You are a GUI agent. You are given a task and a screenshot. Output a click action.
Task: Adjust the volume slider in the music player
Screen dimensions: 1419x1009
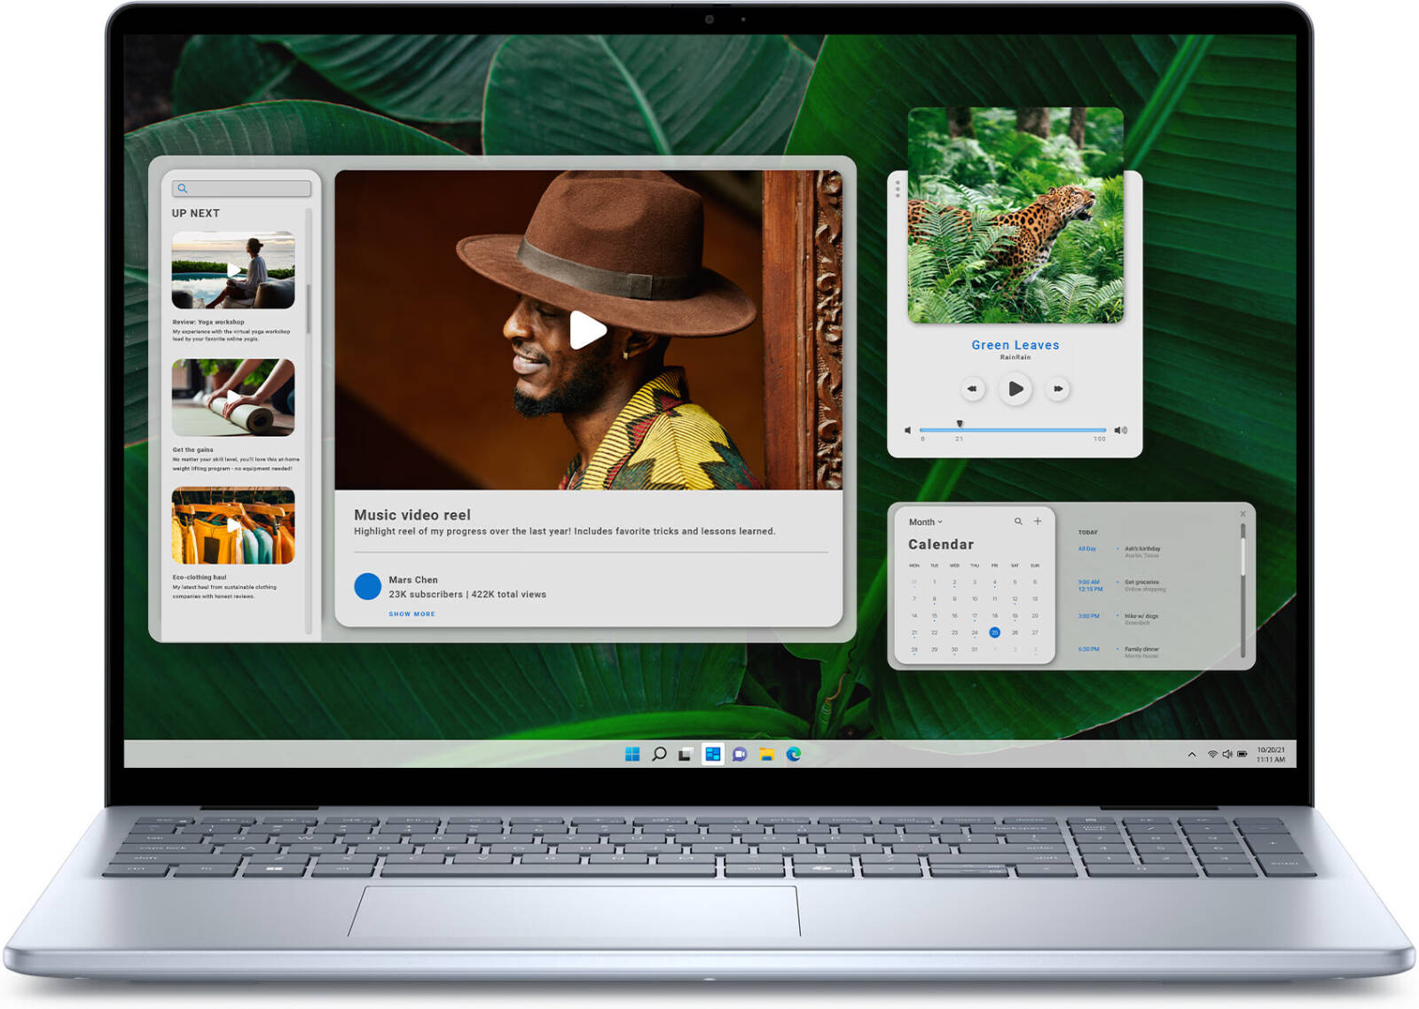960,425
